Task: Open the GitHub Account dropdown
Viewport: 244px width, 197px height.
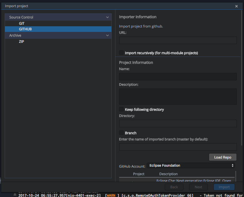Action: (x=191, y=165)
